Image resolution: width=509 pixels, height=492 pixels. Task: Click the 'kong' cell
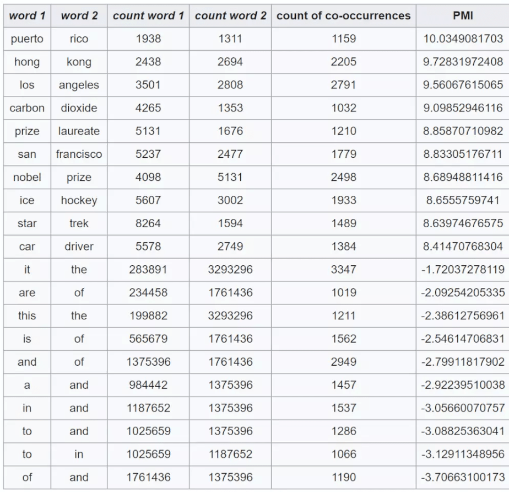pyautogui.click(x=79, y=62)
